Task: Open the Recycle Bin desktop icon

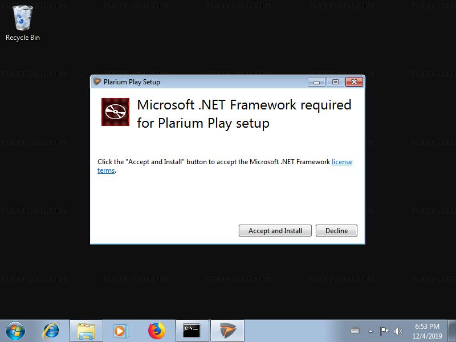Action: click(x=23, y=23)
